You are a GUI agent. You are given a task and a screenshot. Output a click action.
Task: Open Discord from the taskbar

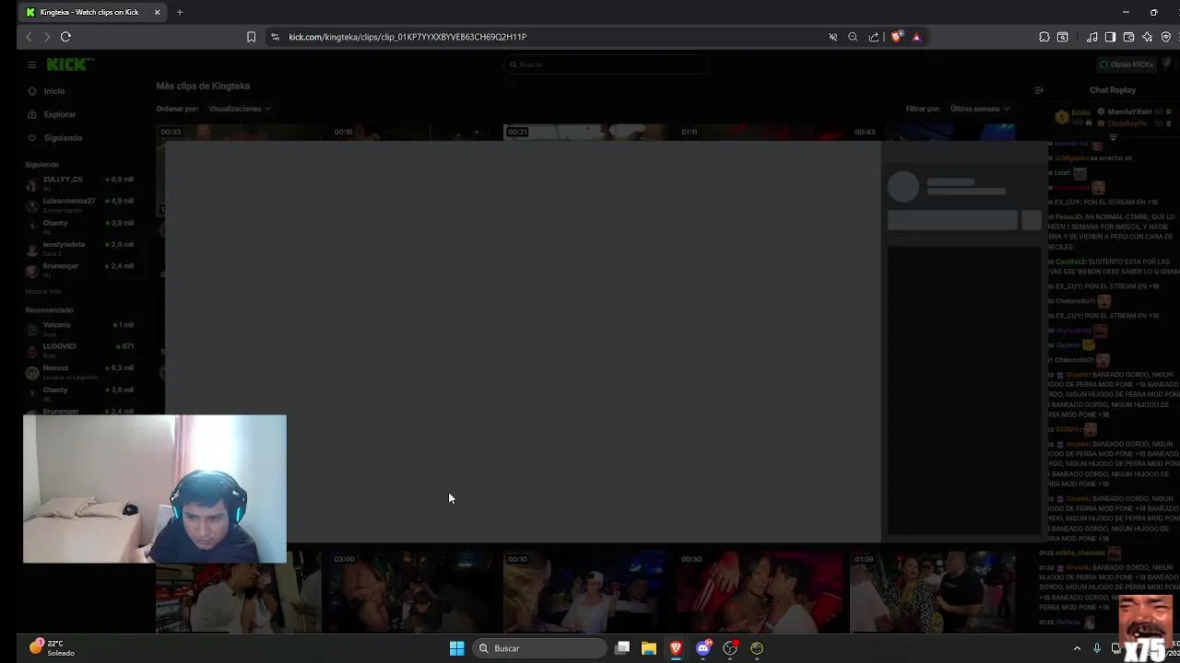click(703, 648)
